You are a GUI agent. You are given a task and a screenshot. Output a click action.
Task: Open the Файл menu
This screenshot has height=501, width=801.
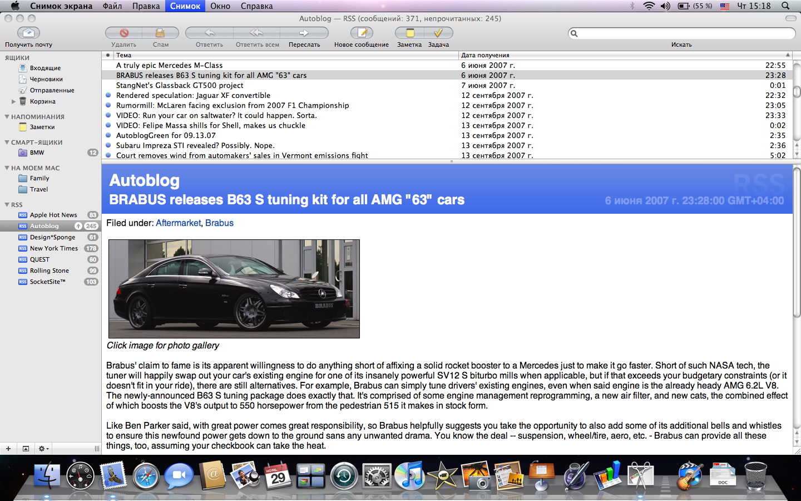[x=112, y=6]
